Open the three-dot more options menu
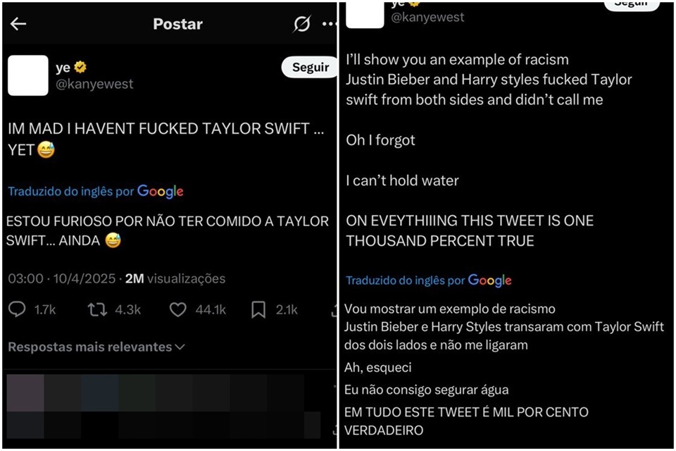 pos(330,24)
